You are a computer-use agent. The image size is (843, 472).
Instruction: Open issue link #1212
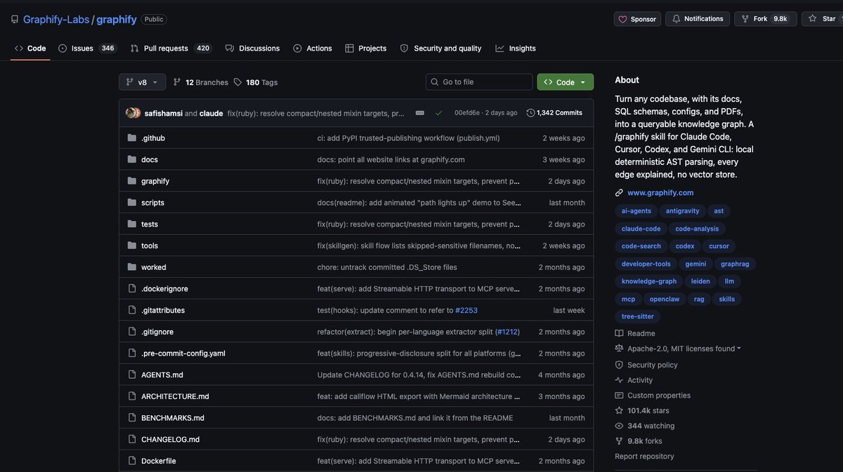tap(507, 332)
